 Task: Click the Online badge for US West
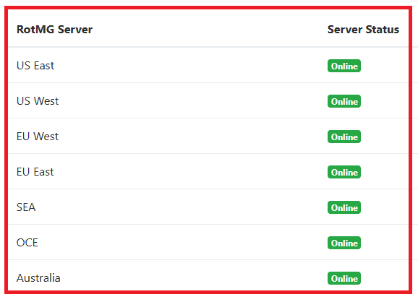point(344,101)
